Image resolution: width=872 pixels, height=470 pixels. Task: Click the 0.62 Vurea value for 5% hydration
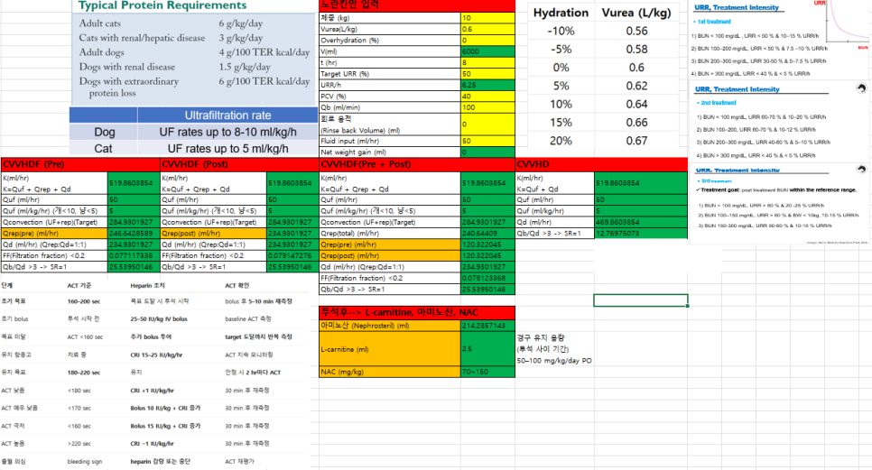[x=635, y=86]
